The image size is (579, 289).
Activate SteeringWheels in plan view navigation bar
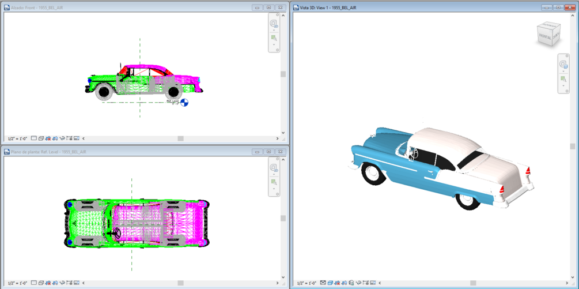tap(274, 168)
